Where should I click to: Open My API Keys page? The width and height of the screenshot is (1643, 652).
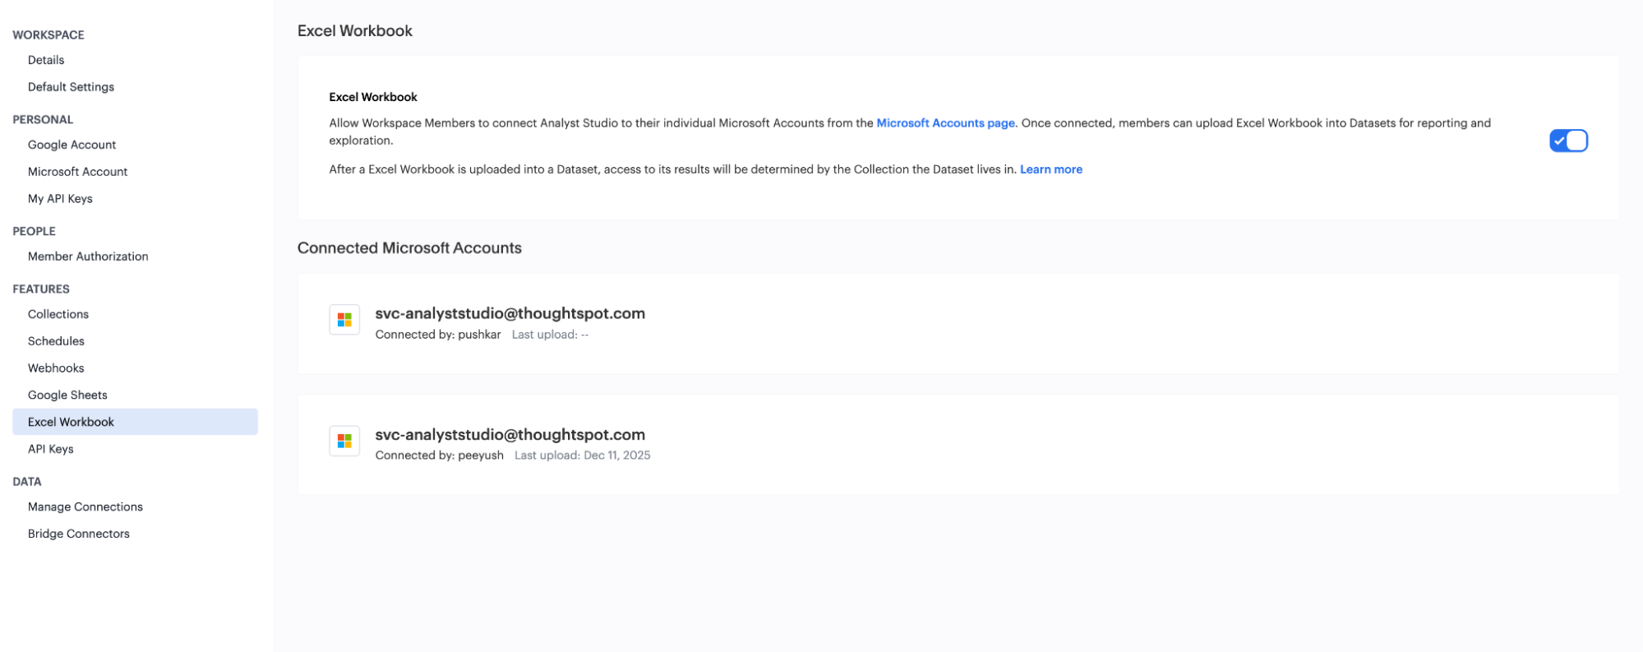point(60,199)
